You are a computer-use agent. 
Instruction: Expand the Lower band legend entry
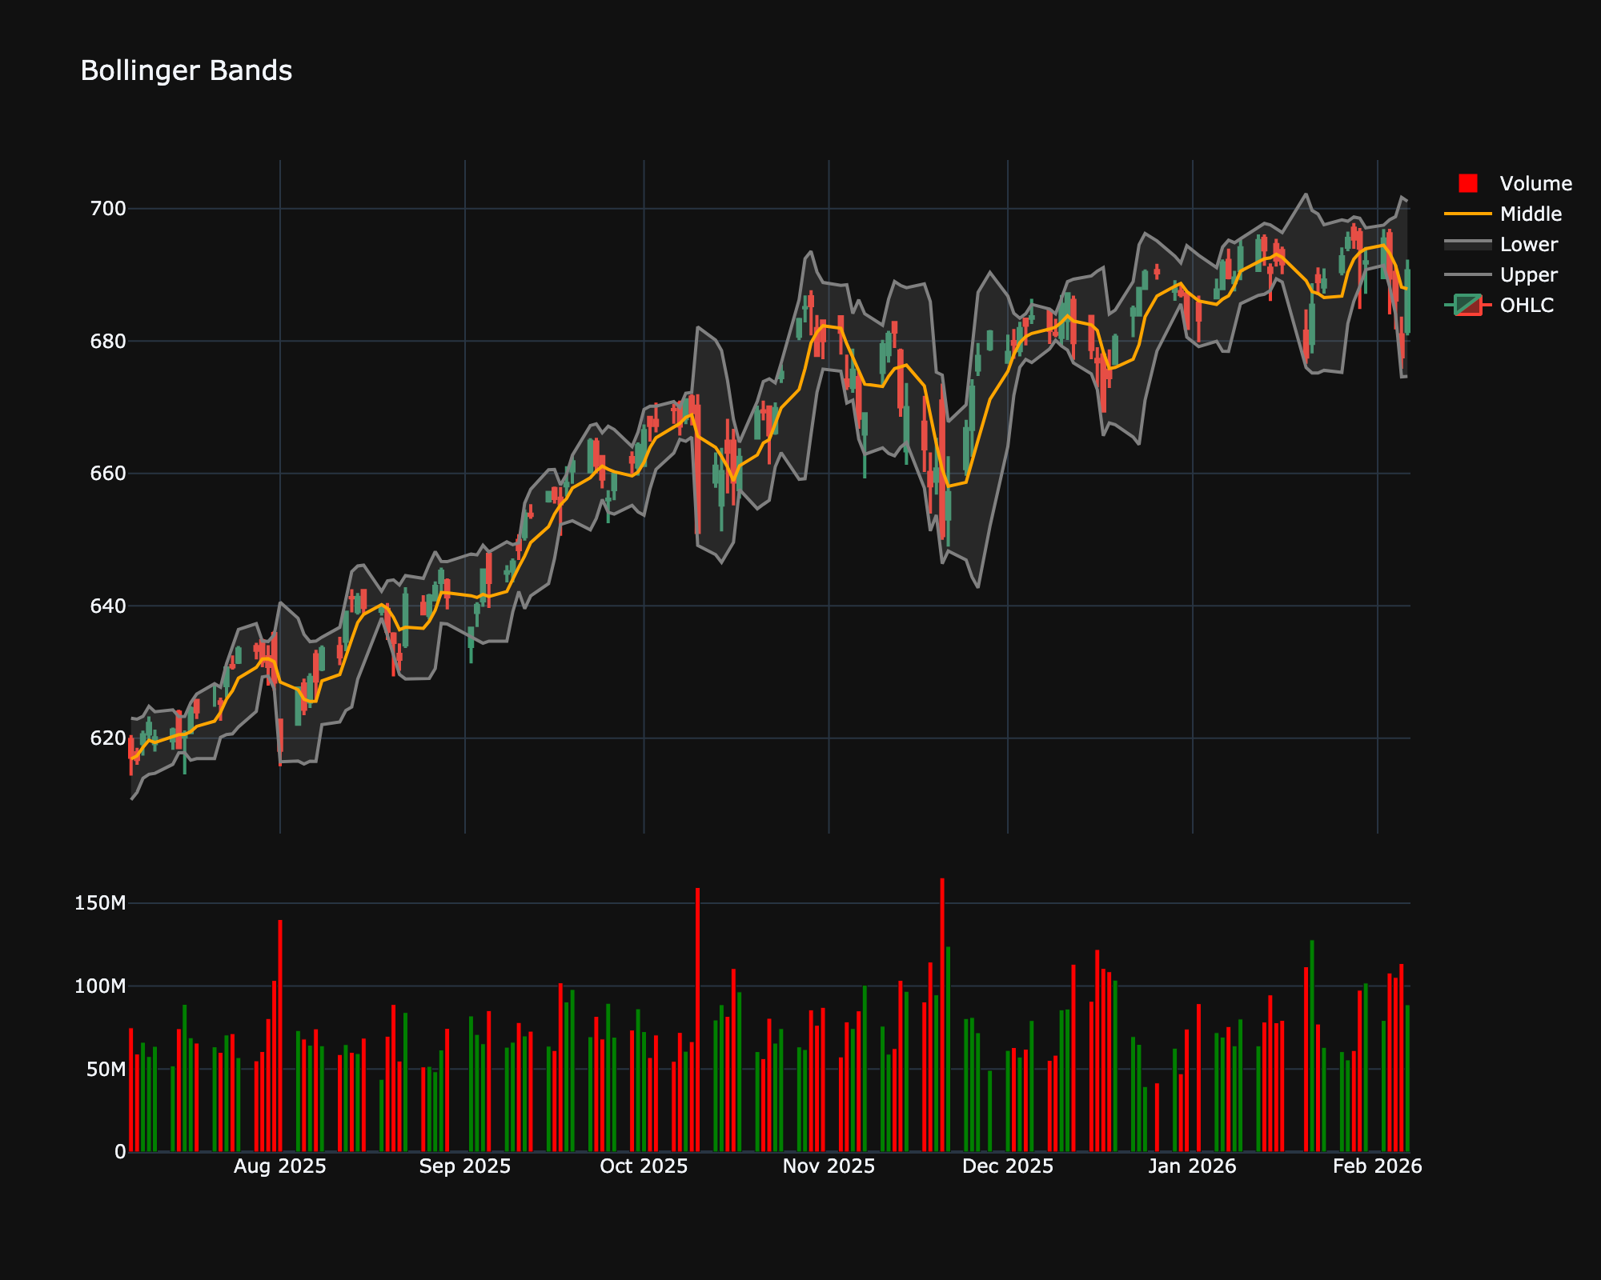(1527, 245)
